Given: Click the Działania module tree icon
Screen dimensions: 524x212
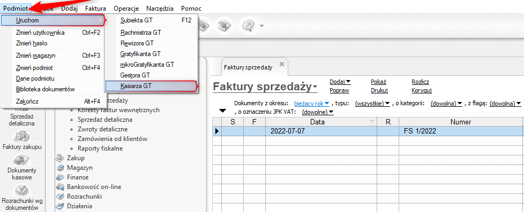Looking at the screenshot, I should (x=61, y=206).
